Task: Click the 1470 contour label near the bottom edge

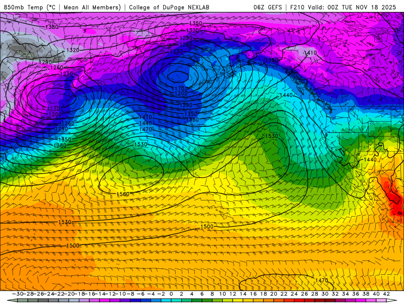Action: (322, 280)
